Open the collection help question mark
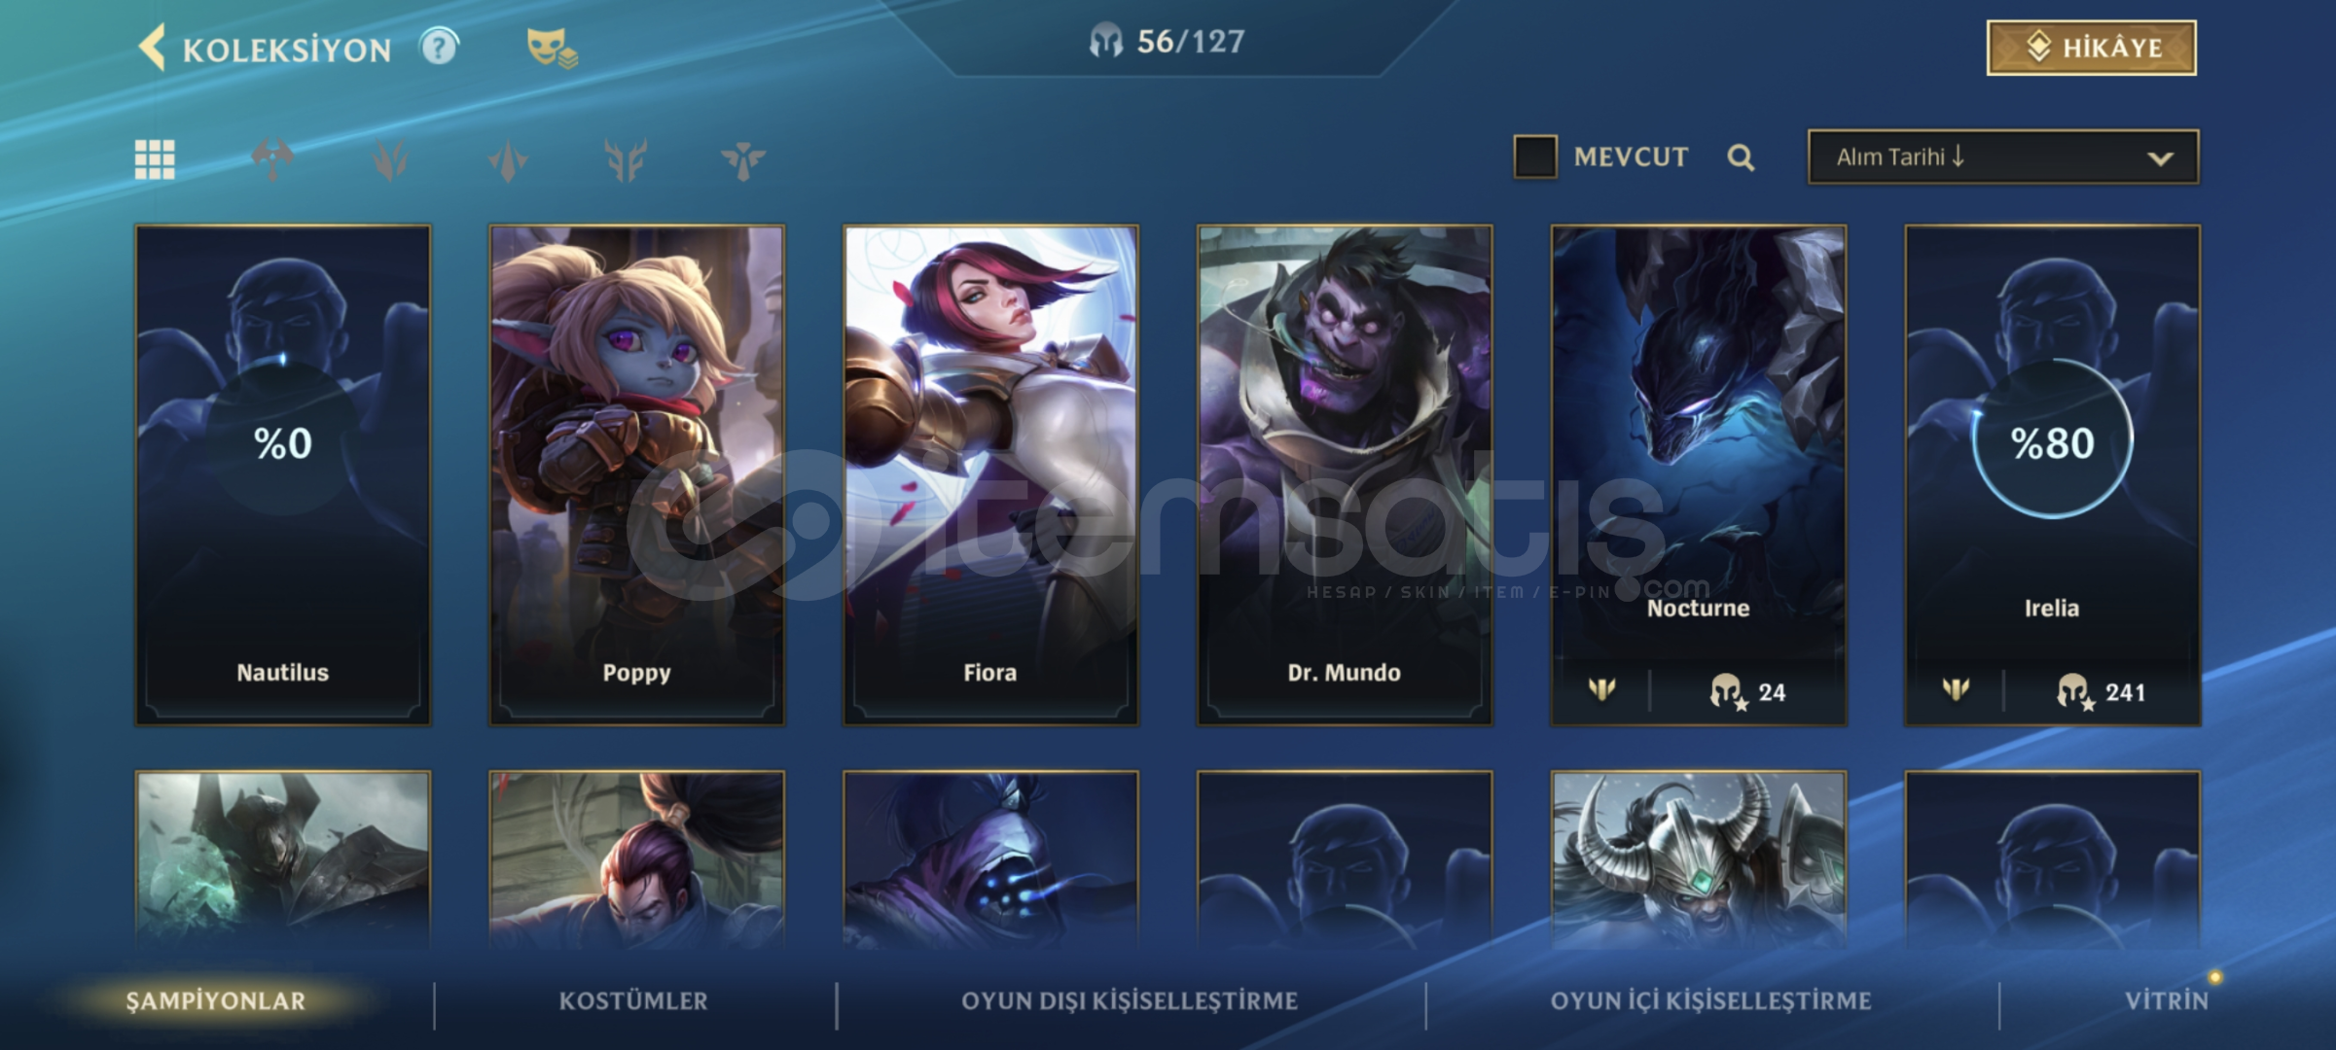This screenshot has height=1050, width=2336. 439,47
